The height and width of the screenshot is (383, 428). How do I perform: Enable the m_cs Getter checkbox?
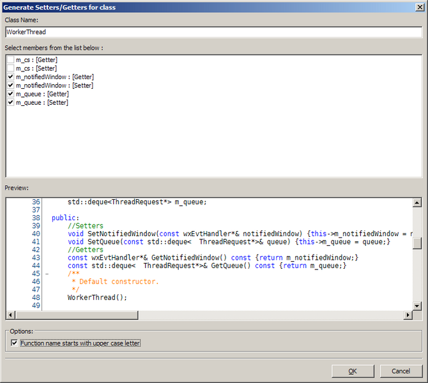(x=10, y=60)
